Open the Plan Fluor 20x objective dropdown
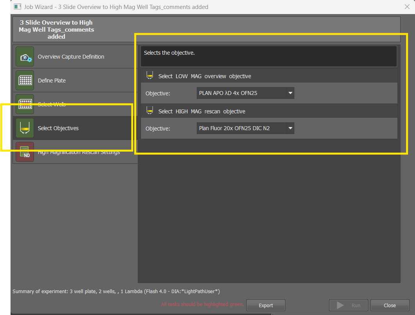The height and width of the screenshot is (315, 415). (245, 128)
